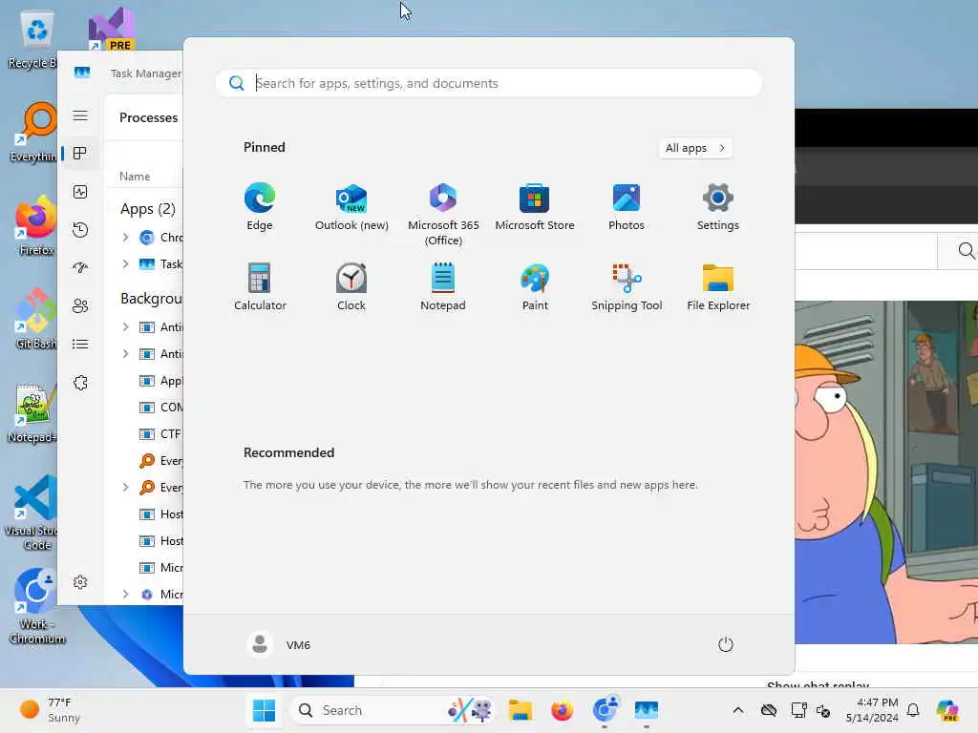Show All apps list
The height and width of the screenshot is (733, 978).
pyautogui.click(x=695, y=148)
